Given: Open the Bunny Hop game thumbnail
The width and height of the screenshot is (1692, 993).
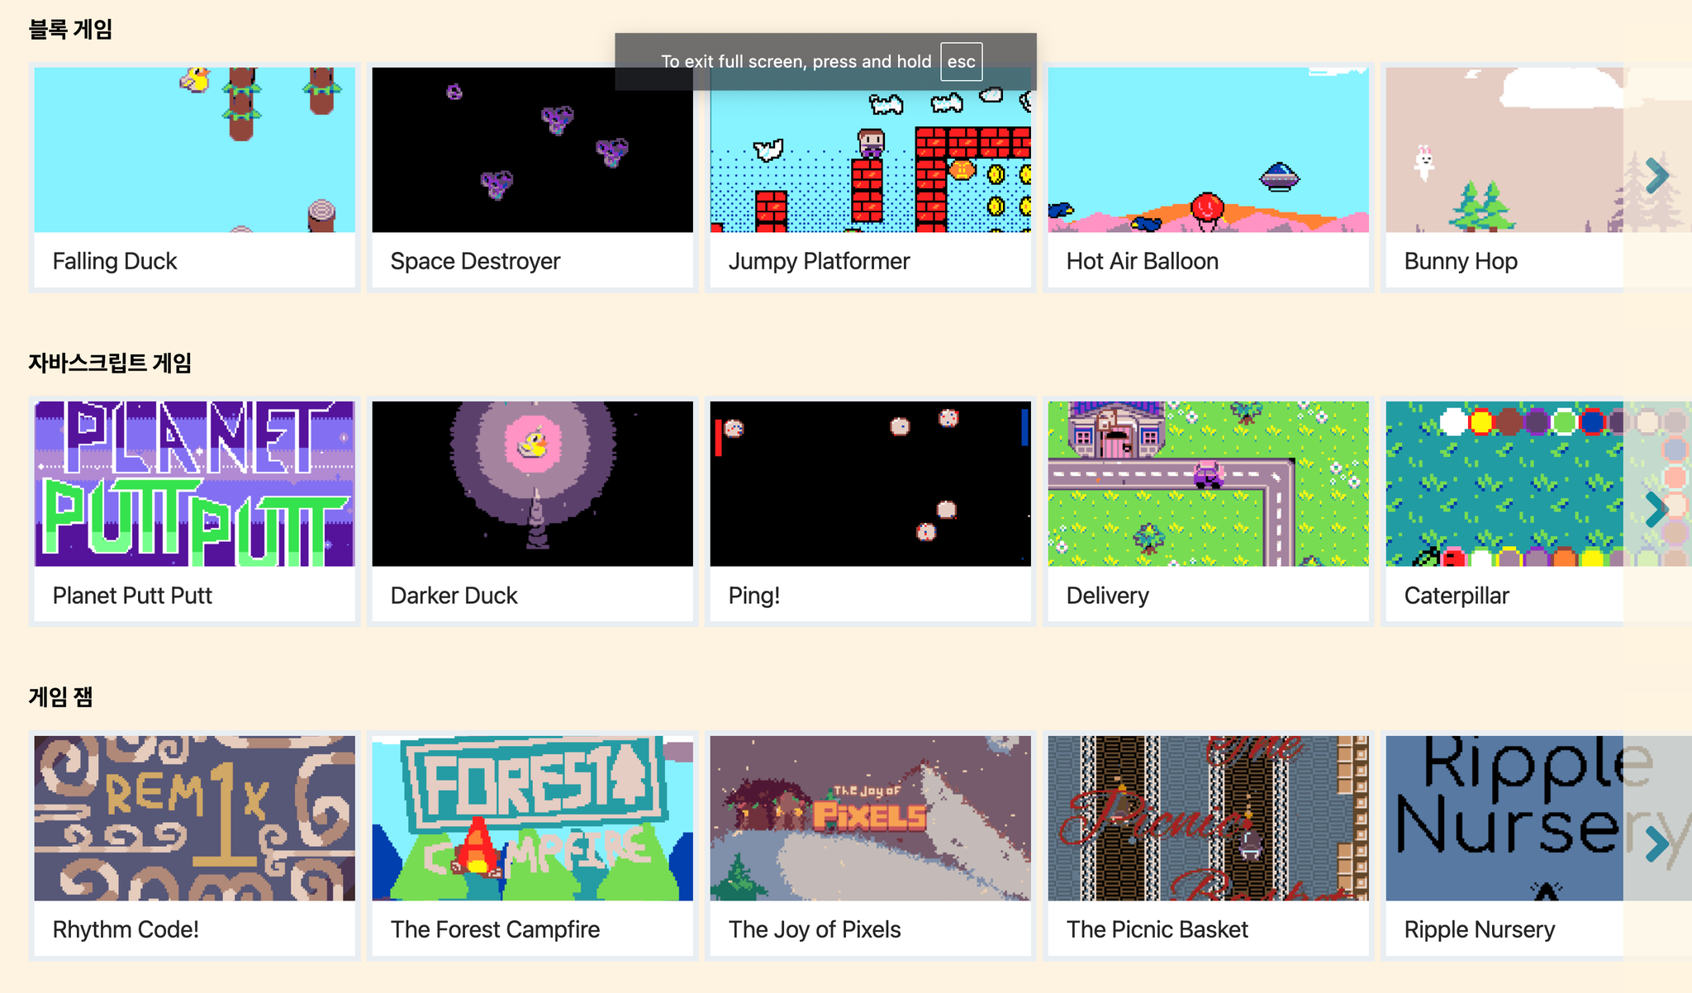Looking at the screenshot, I should 1504,150.
